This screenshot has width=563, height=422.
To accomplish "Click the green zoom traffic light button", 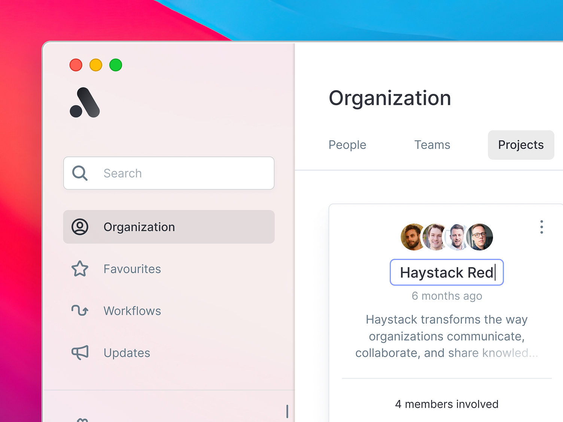I will coord(116,65).
